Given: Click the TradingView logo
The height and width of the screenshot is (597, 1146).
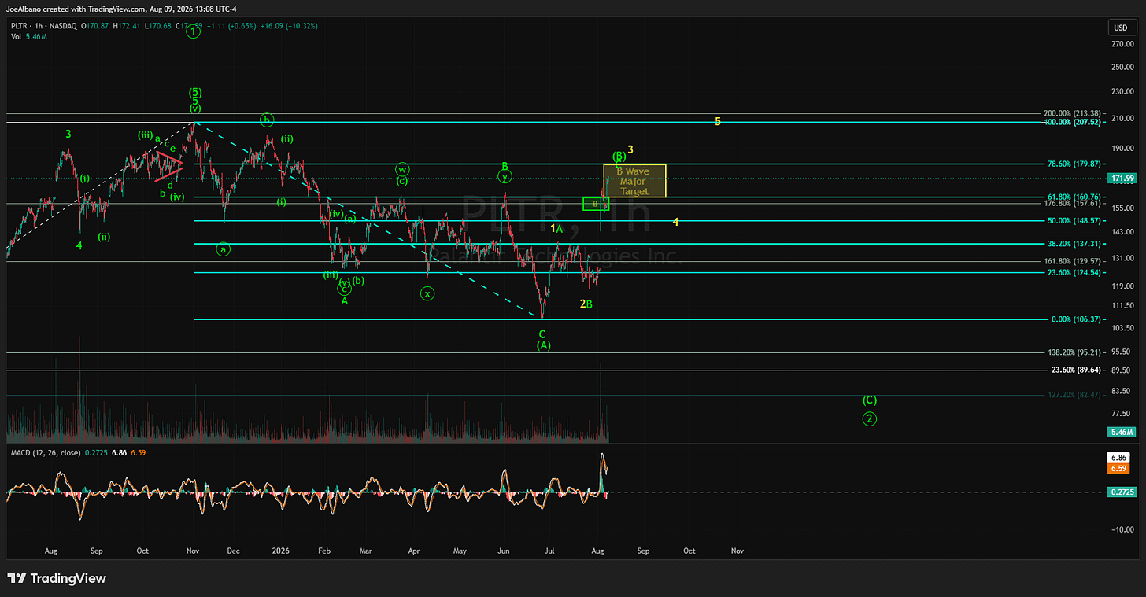Looking at the screenshot, I should coord(56,579).
